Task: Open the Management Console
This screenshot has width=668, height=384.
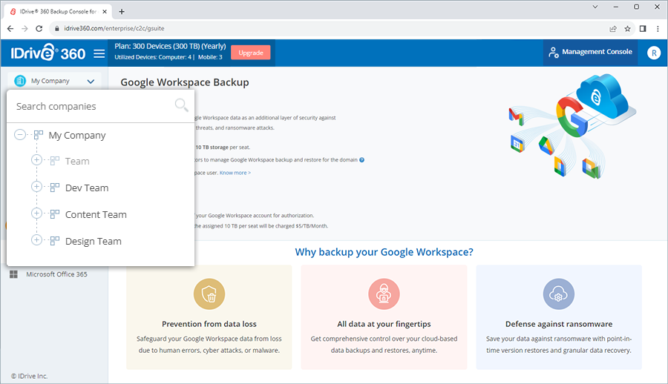Action: [x=591, y=52]
